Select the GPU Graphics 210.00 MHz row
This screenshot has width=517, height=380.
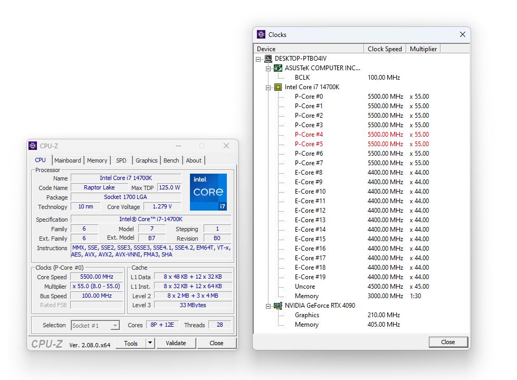click(x=362, y=315)
